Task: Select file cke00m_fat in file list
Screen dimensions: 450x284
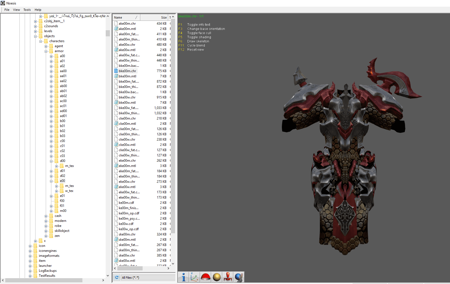Action: [129, 129]
